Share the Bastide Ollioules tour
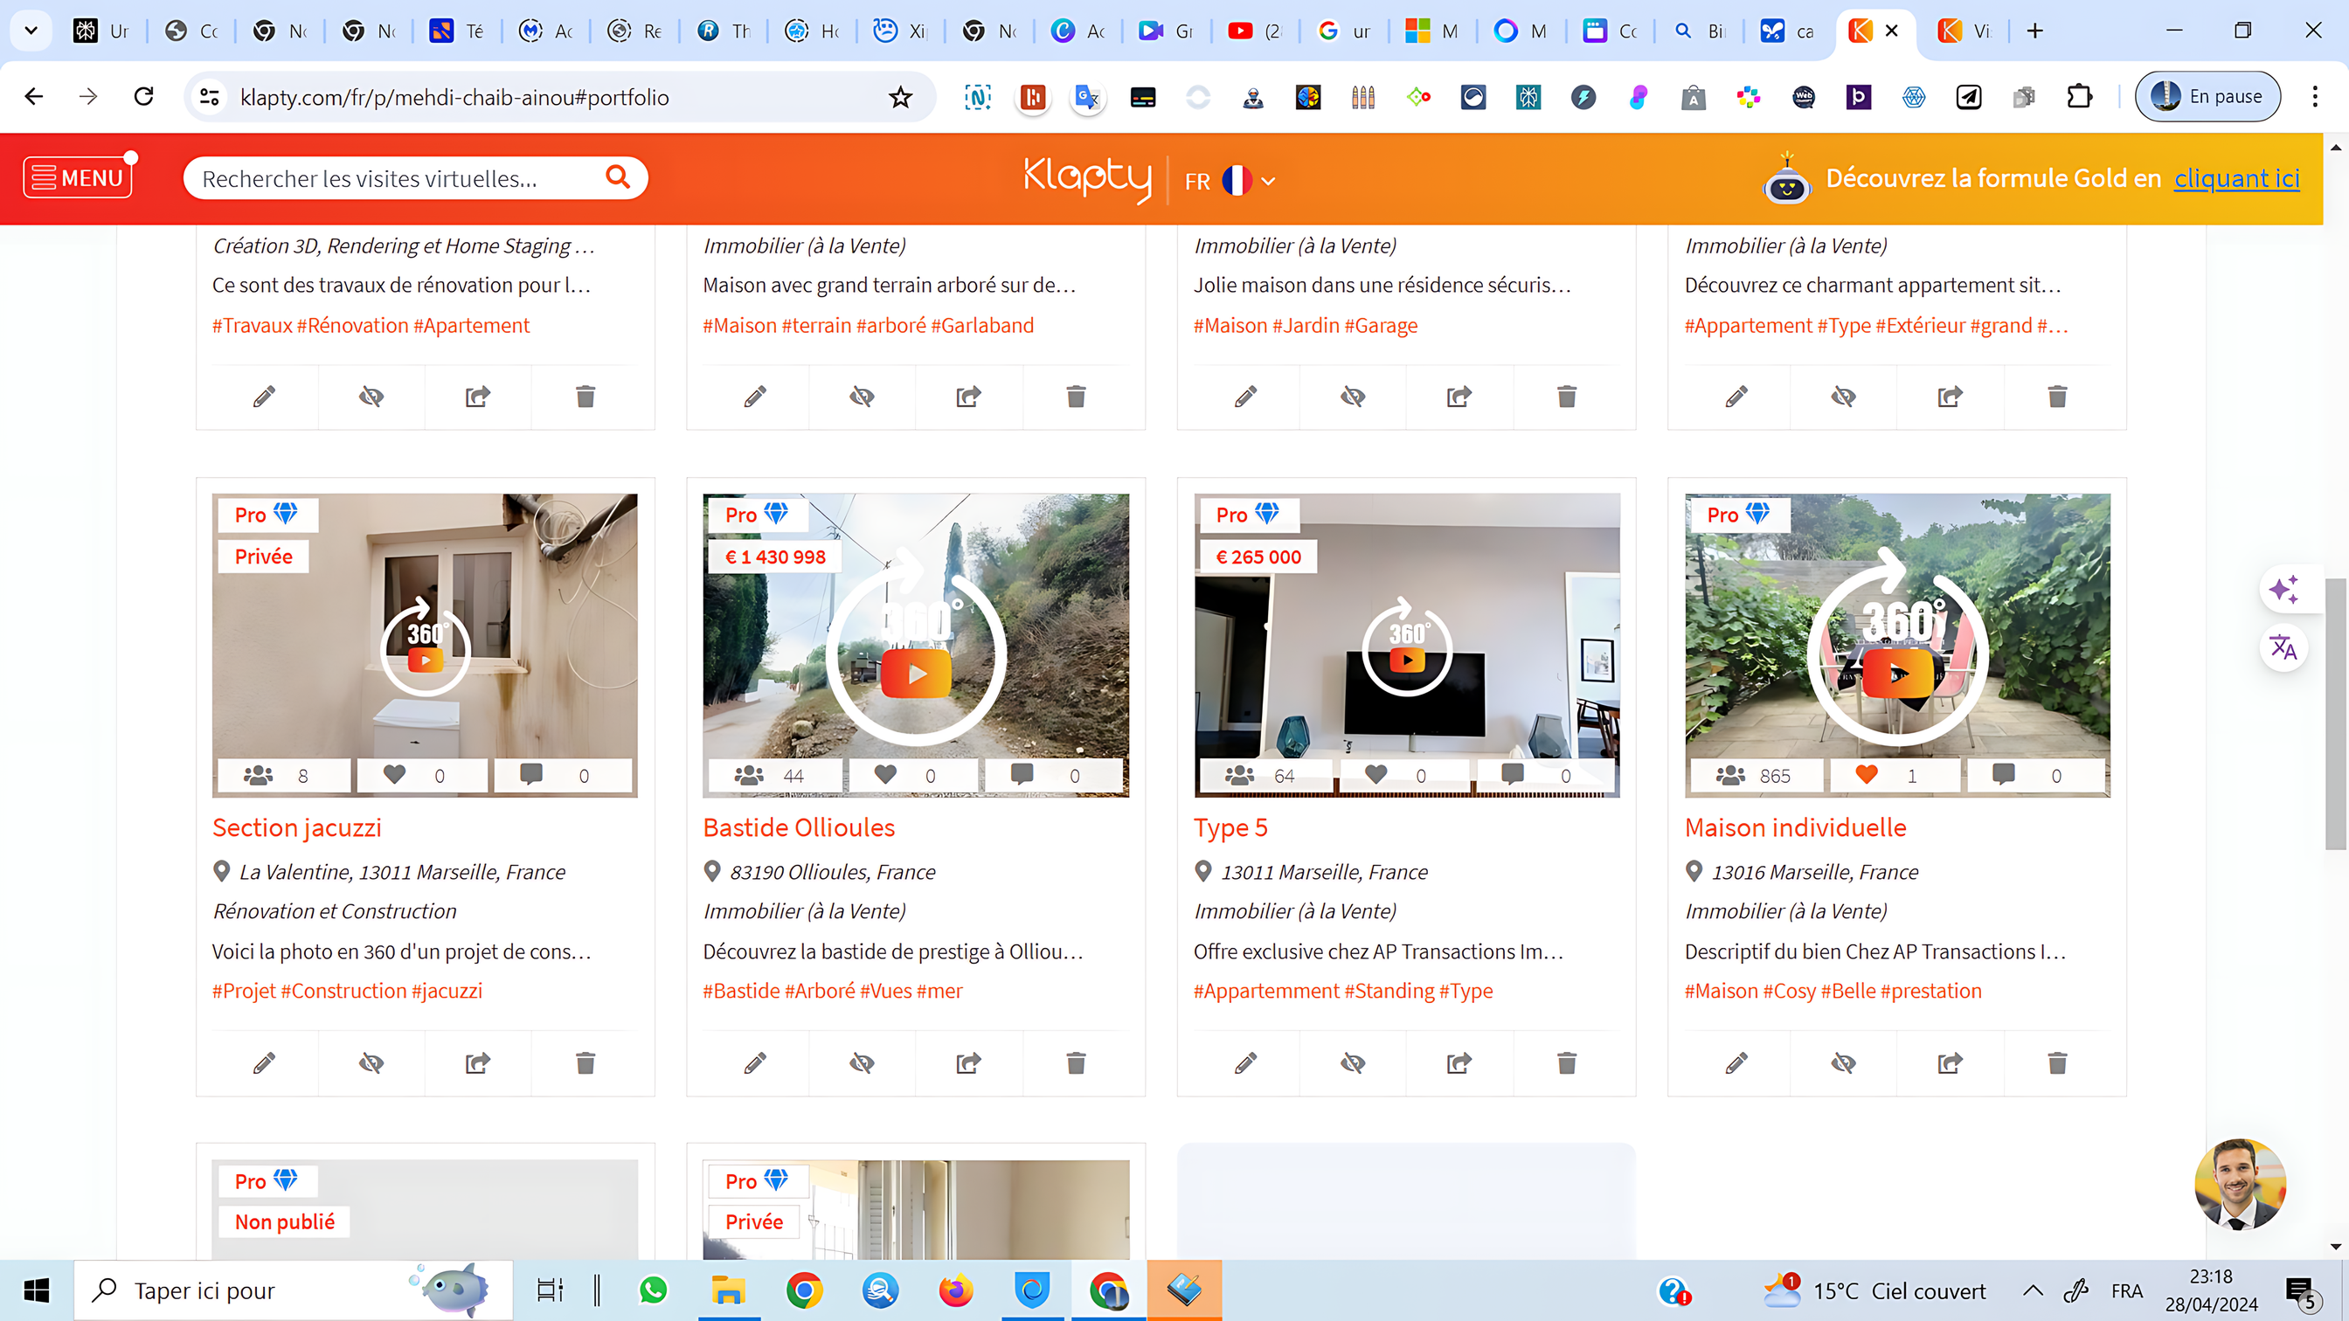 [x=968, y=1062]
